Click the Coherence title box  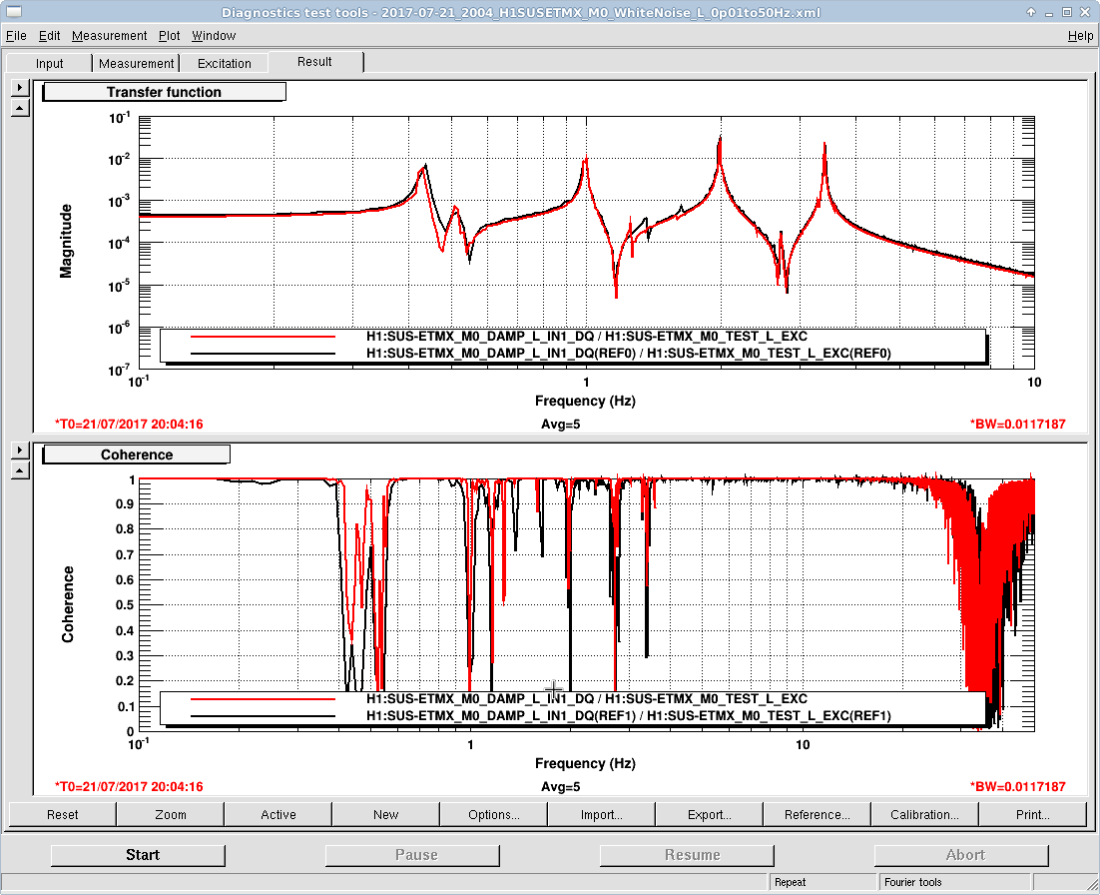coord(137,454)
